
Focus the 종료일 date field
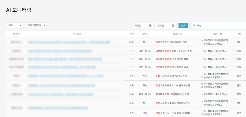[x=166, y=25]
